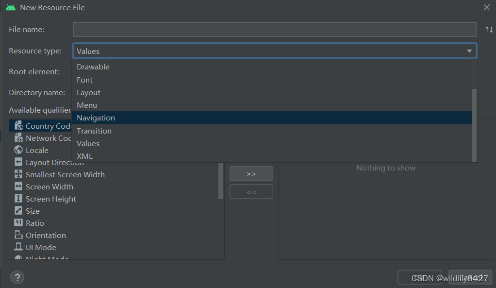Click the sort arrows beside File name

coord(489,30)
